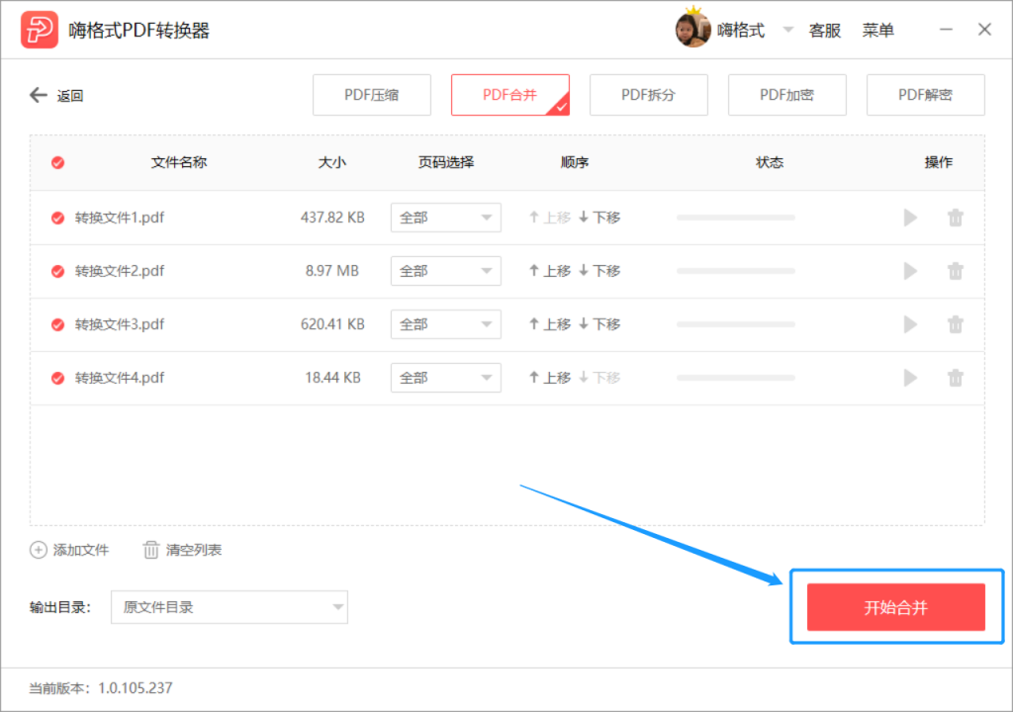The height and width of the screenshot is (712, 1013).
Task: Open the 菜单 menu
Action: 878,31
